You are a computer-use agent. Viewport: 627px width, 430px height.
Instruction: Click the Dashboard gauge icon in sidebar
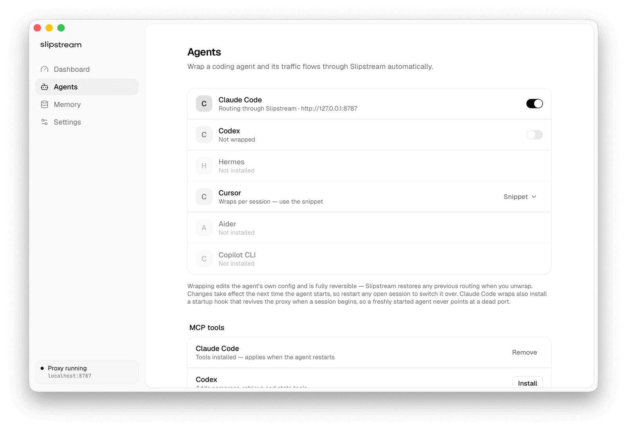45,69
